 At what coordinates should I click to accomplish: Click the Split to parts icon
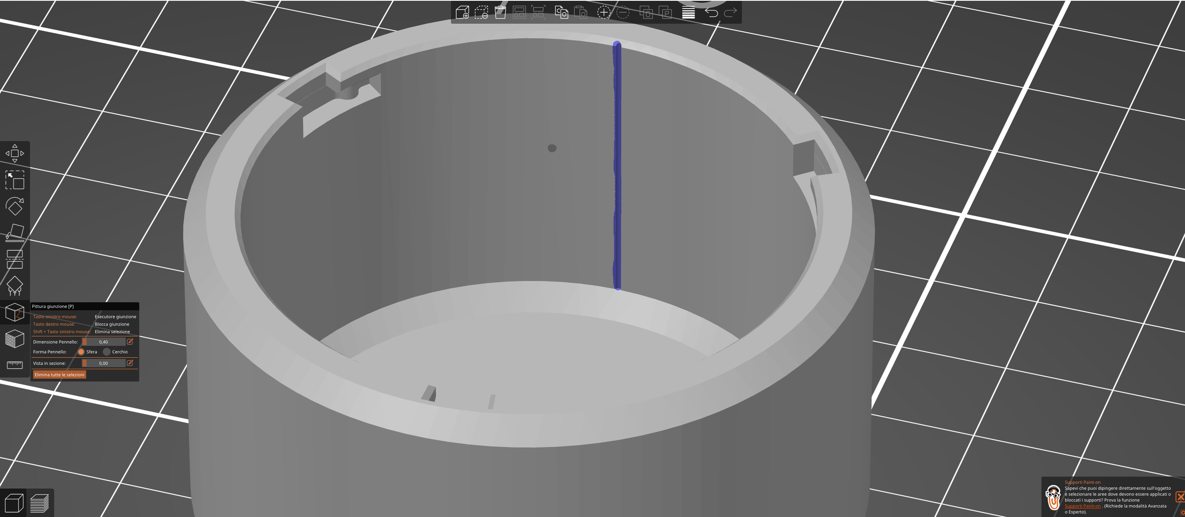point(665,12)
